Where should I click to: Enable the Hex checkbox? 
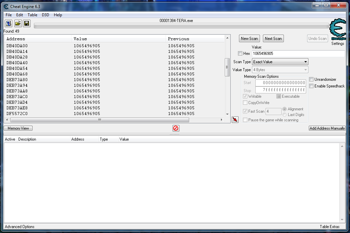(x=240, y=54)
